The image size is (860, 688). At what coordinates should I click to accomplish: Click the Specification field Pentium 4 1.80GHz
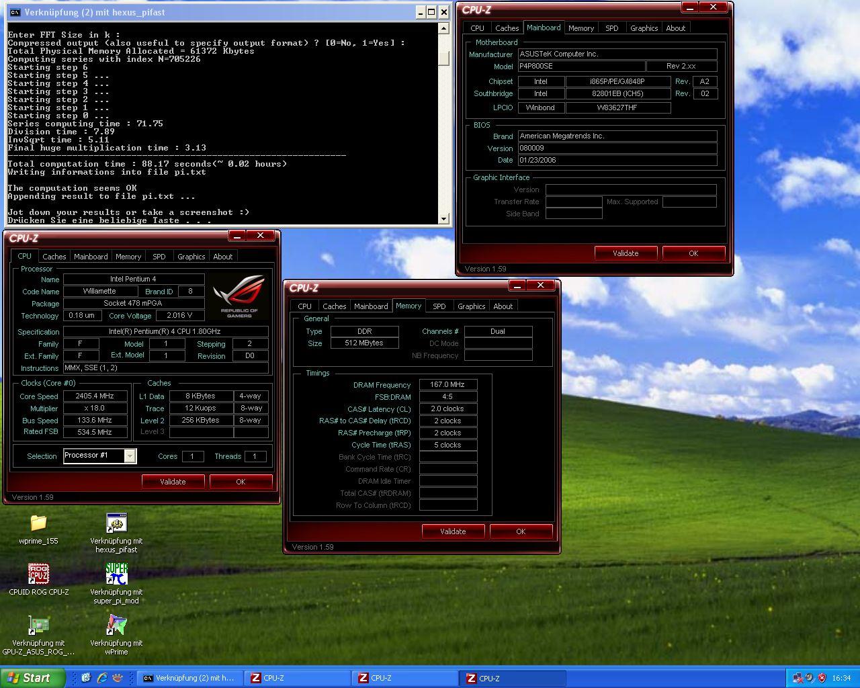(165, 332)
